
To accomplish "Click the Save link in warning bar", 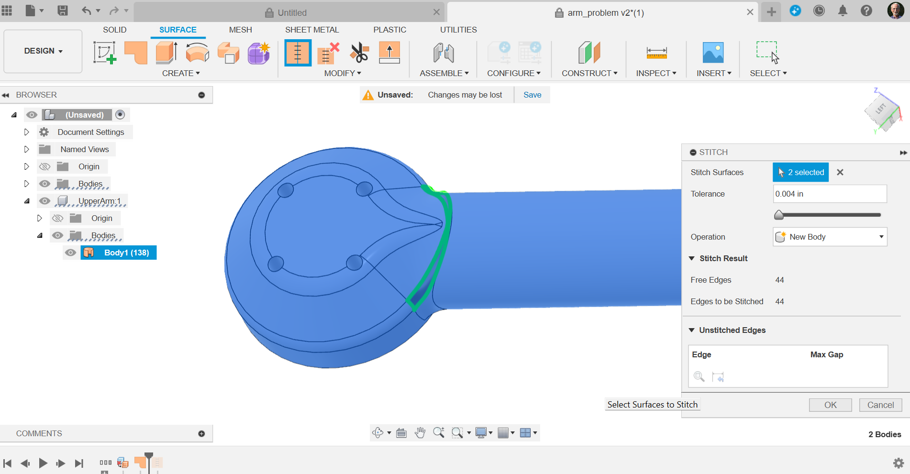I will [x=532, y=95].
